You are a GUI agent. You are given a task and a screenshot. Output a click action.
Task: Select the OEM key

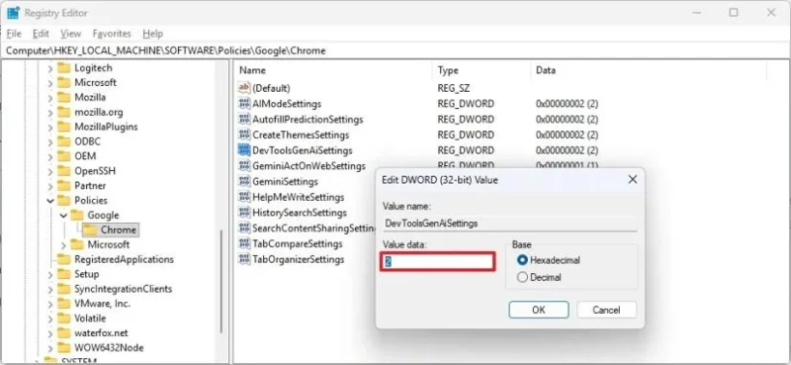pyautogui.click(x=85, y=156)
